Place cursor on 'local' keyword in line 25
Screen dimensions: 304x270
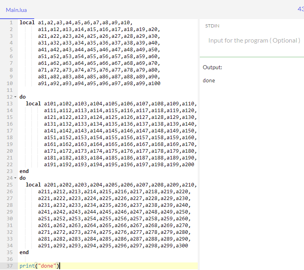pos(33,185)
